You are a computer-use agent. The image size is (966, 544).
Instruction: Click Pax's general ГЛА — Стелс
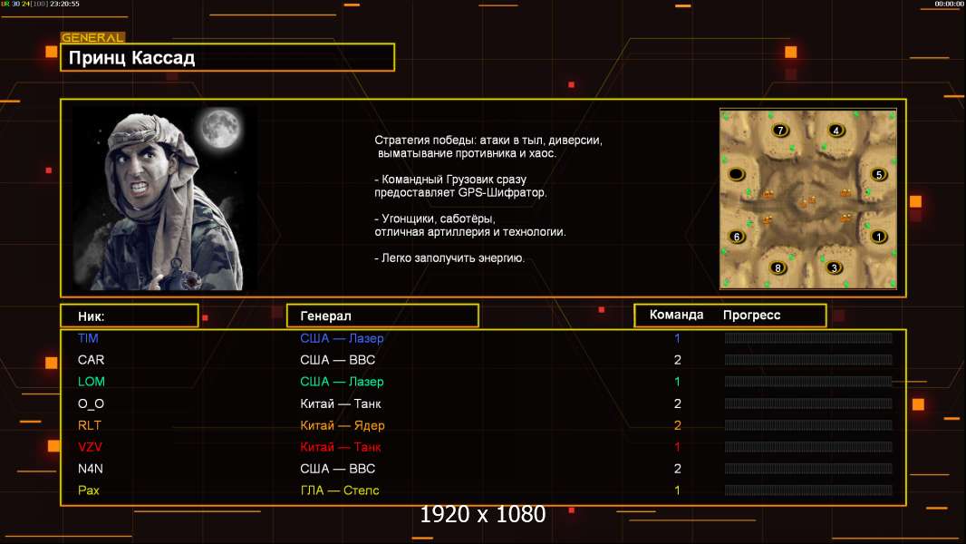pos(340,491)
